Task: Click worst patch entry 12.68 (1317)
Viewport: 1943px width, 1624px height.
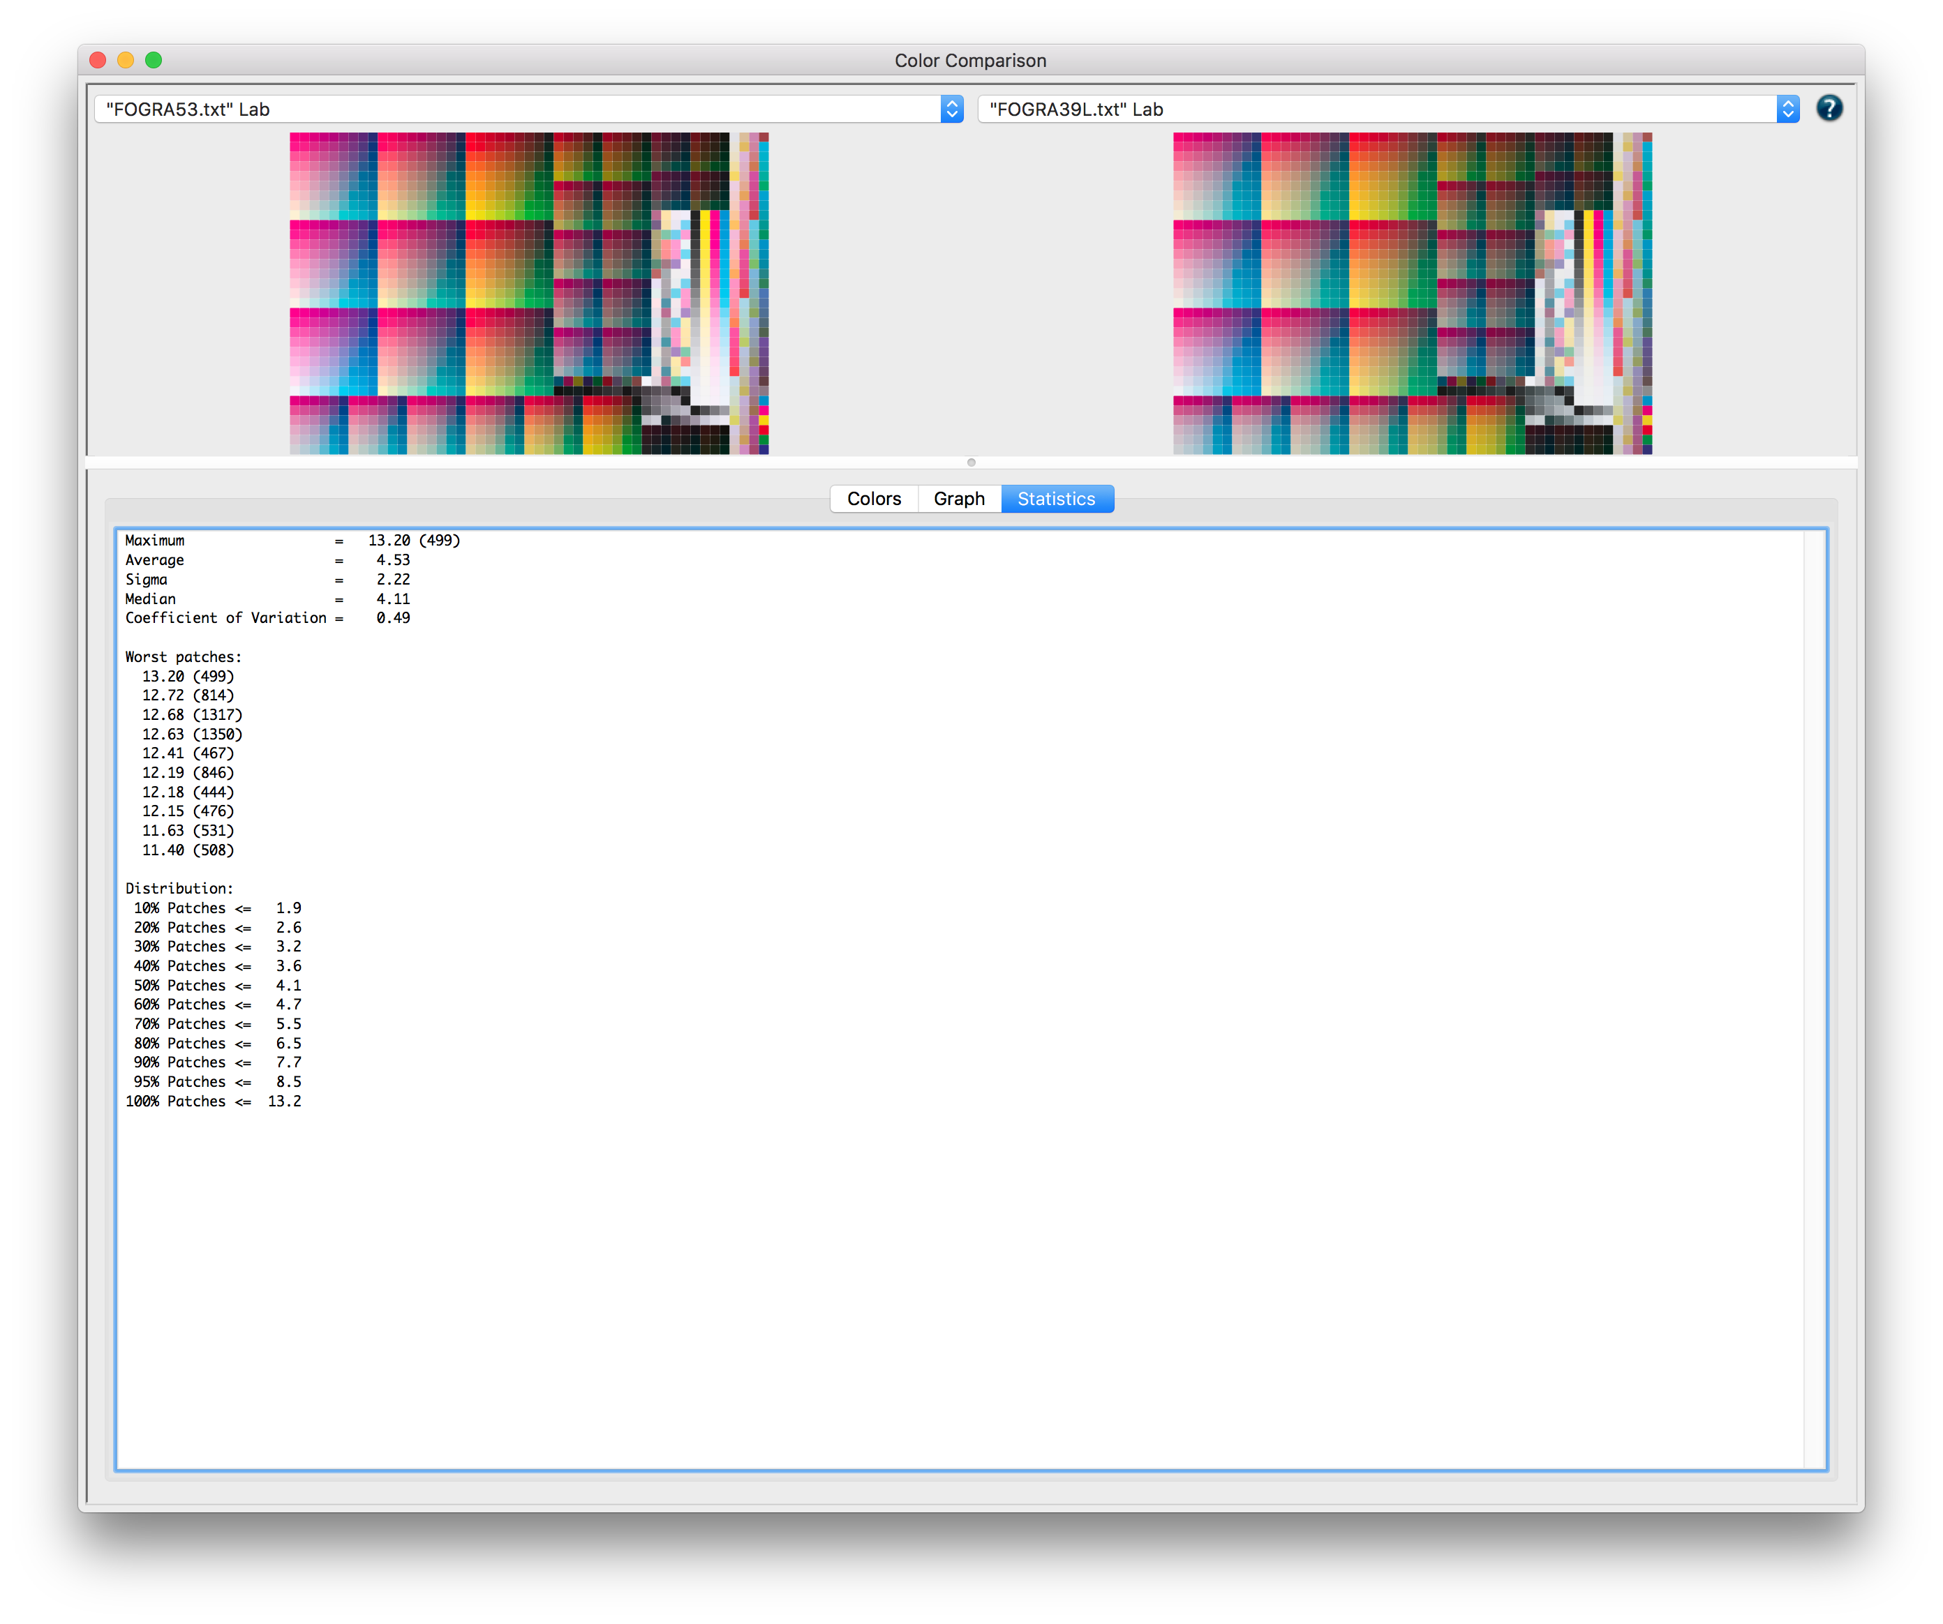Action: (x=193, y=714)
